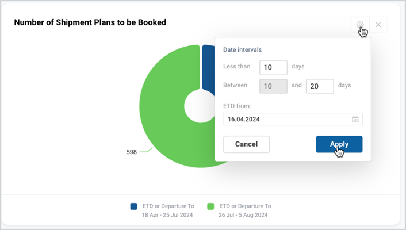
Task: Select the blue donut chart segment
Action: pyautogui.click(x=208, y=68)
